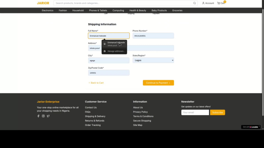The width and height of the screenshot is (264, 148).
Task: Open the About Us link
Action: pyautogui.click(x=138, y=108)
